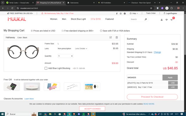The width and height of the screenshot is (186, 116).
Task: Click the shield extension icon in toolbar
Action: [x=158, y=8]
